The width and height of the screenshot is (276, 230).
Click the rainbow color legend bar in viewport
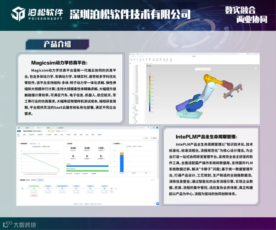coord(150,94)
